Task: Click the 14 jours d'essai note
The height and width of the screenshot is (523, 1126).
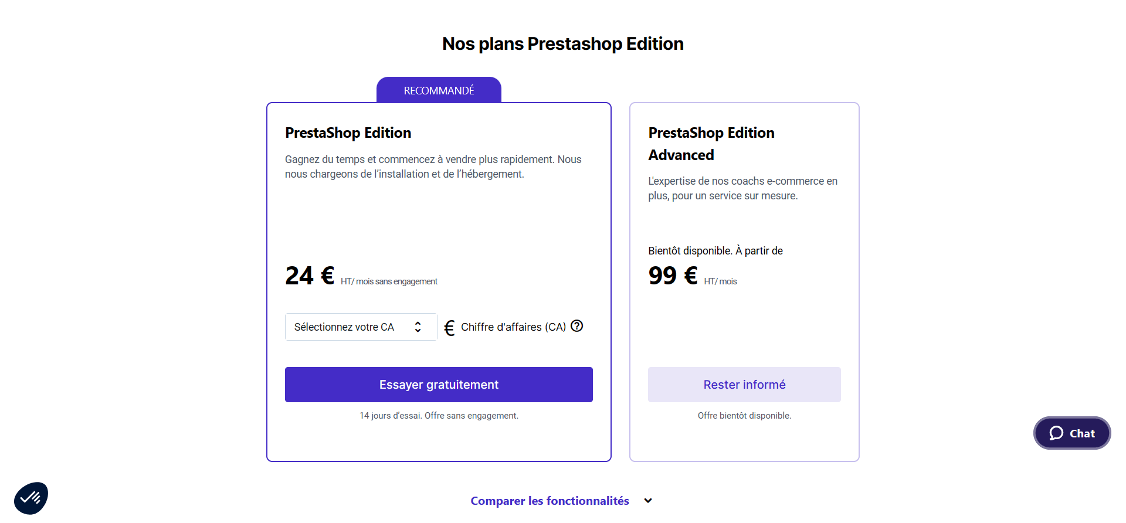Action: pyautogui.click(x=439, y=416)
